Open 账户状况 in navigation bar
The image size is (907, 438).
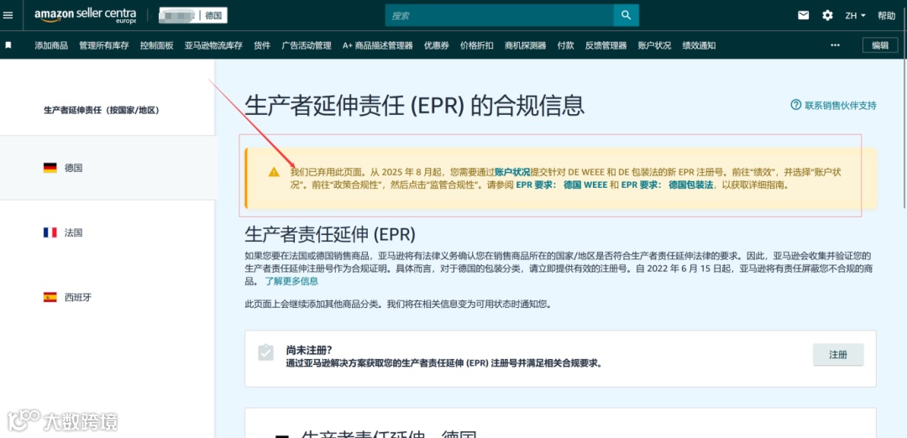[x=654, y=45]
